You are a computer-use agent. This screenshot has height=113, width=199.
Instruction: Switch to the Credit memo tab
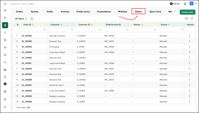[x=83, y=12]
